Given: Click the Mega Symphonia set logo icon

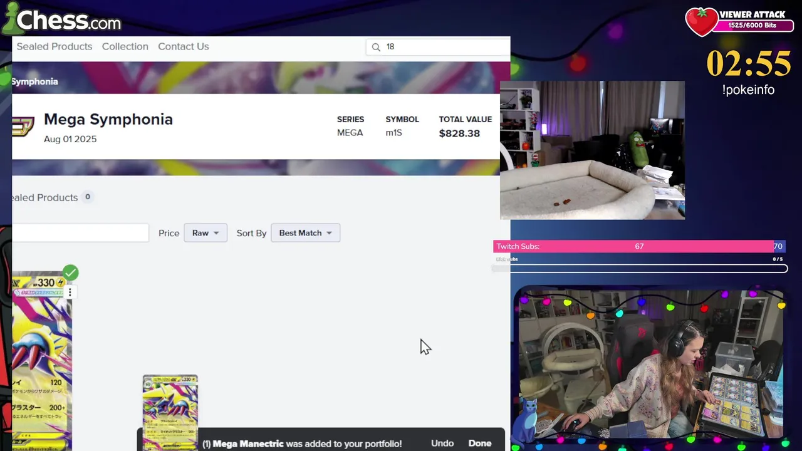Looking at the screenshot, I should [24, 126].
